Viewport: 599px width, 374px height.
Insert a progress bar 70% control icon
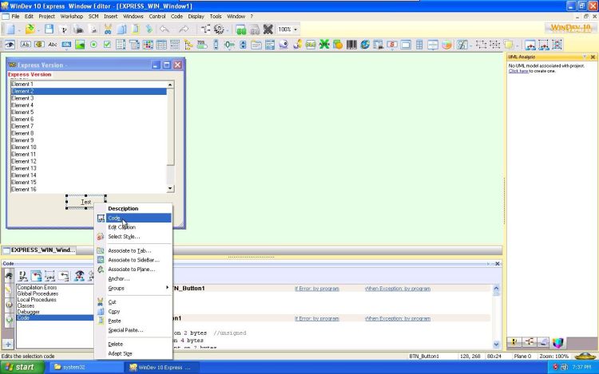click(x=202, y=45)
